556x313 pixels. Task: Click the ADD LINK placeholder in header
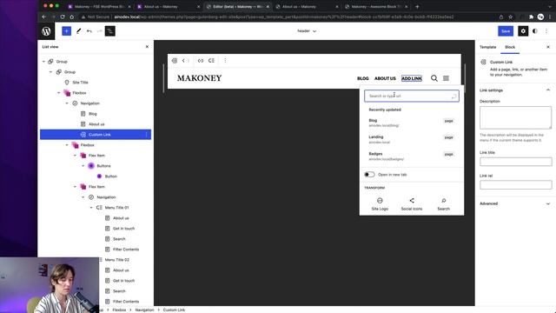(x=411, y=78)
